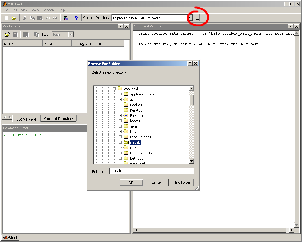The image size is (302, 242).
Task: Open the Web menu
Action: click(x=35, y=10)
